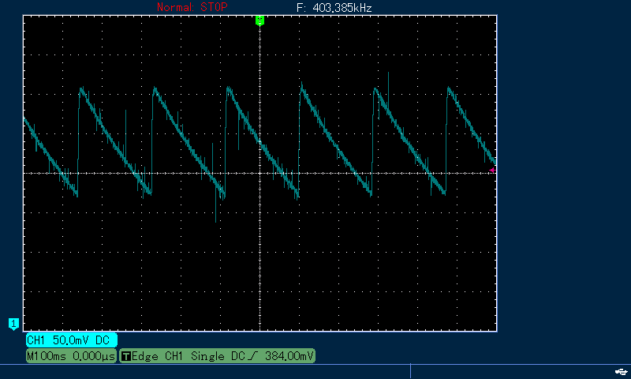
Task: Click the green trigger position marker at top
Action: (x=260, y=21)
